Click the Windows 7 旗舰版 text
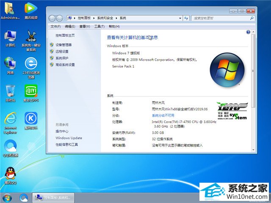The height and width of the screenshot is (203, 271). (126, 53)
